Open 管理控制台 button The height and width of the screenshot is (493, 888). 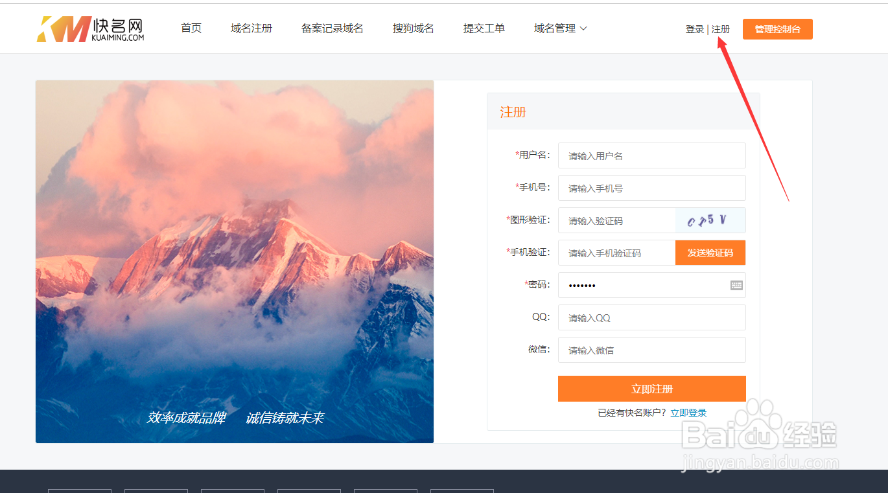[778, 29]
